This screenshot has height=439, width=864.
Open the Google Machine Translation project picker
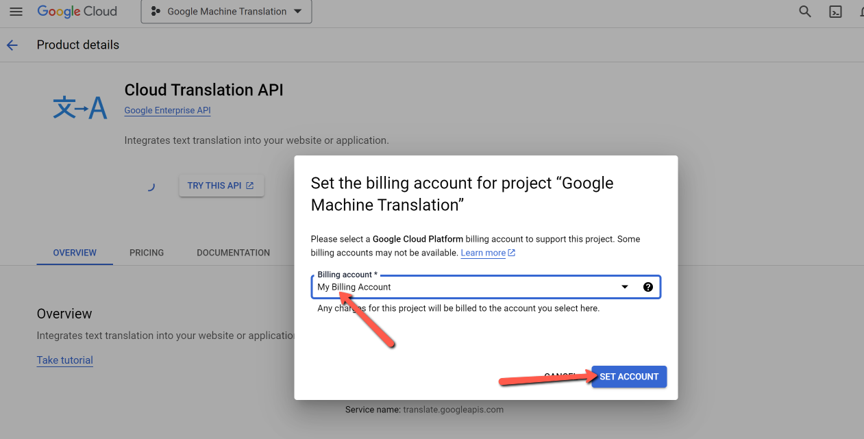(226, 12)
